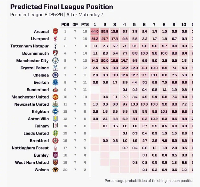This screenshot has height=187, width=200.
Task: Select the Chelsea club crest
Action: click(x=55, y=75)
